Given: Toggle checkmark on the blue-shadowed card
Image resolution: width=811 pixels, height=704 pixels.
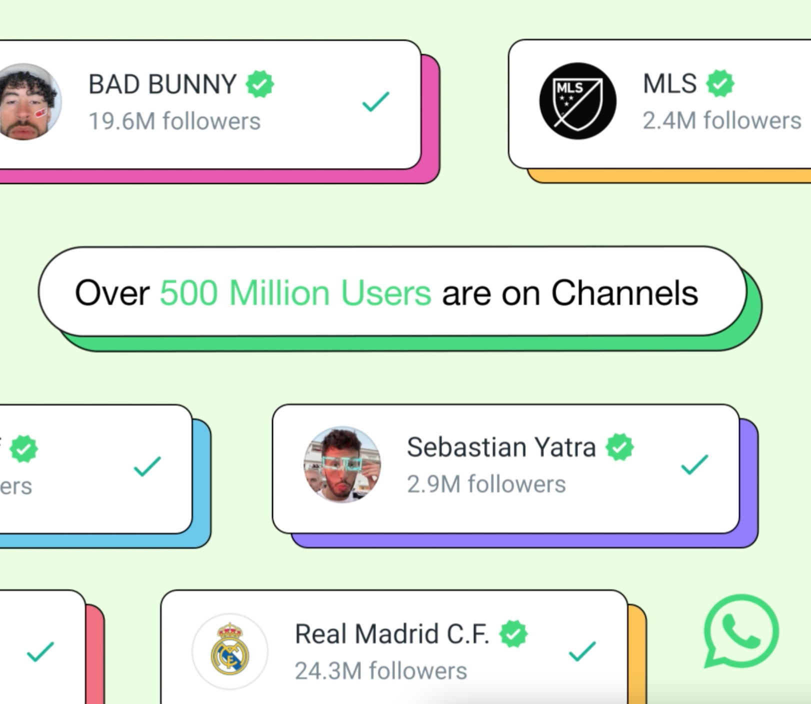Looking at the screenshot, I should coord(147,466).
